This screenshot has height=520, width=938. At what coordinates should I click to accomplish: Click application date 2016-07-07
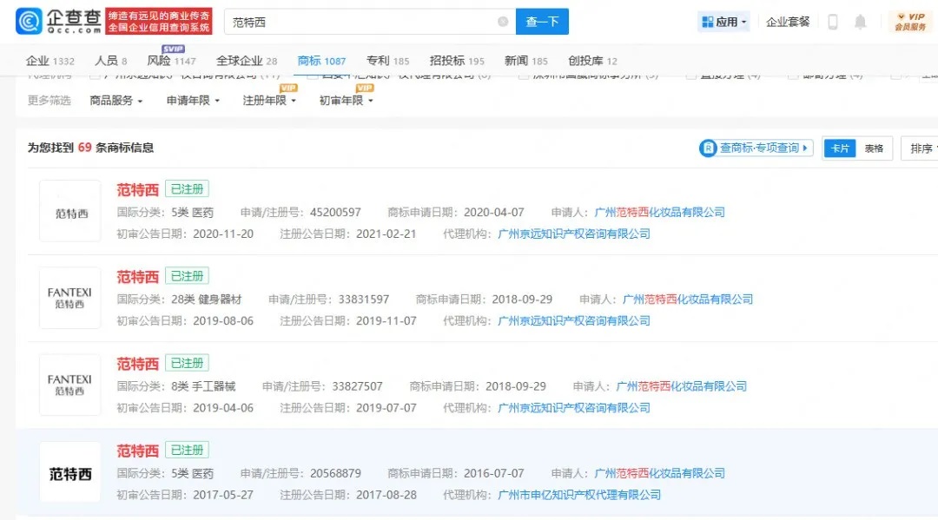click(x=493, y=473)
